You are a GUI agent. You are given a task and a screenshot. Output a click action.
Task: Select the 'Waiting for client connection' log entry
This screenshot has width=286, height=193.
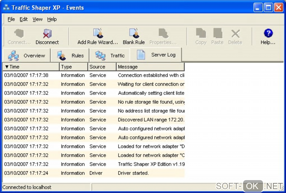94,84
